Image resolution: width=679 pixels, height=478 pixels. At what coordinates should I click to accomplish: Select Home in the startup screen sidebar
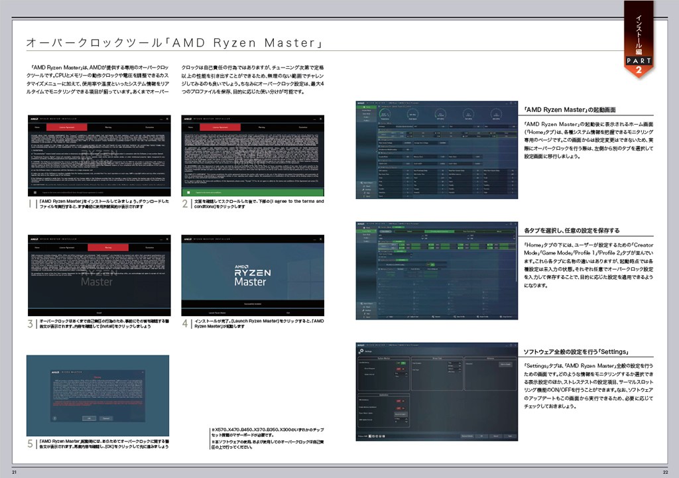click(366, 107)
